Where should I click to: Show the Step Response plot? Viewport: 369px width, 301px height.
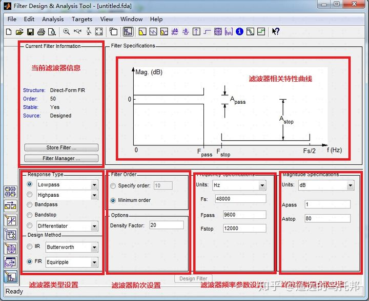(x=207, y=32)
